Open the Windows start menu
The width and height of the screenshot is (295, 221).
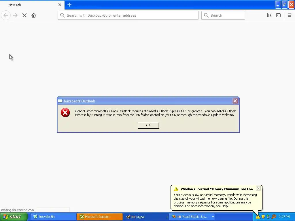pos(14,217)
